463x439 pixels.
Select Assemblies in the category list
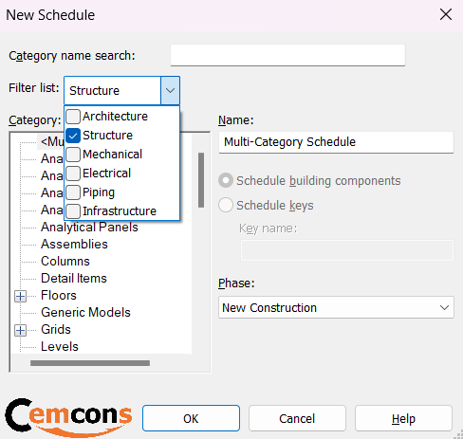(x=74, y=245)
